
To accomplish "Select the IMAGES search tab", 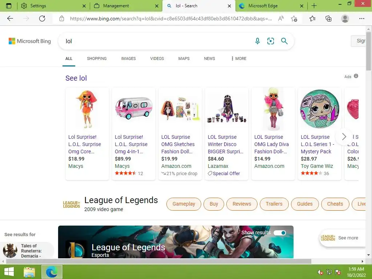I will tap(128, 58).
